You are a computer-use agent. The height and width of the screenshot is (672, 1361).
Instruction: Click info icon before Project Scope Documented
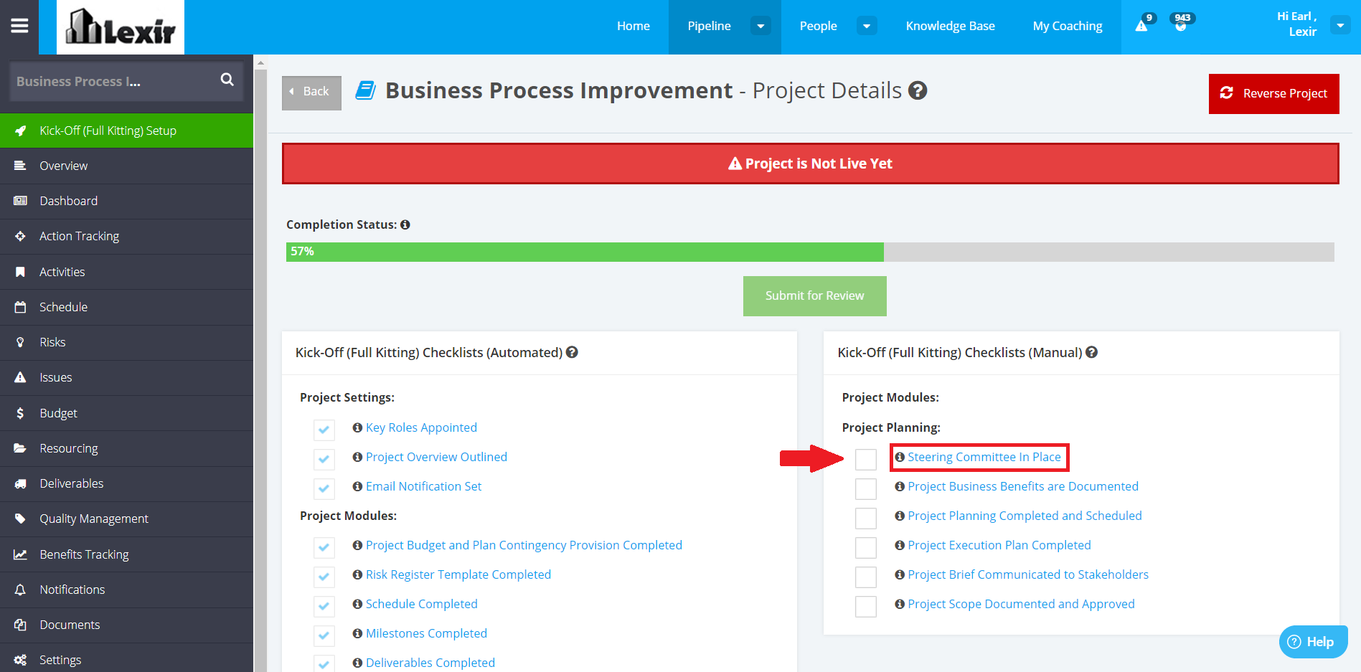tap(900, 604)
